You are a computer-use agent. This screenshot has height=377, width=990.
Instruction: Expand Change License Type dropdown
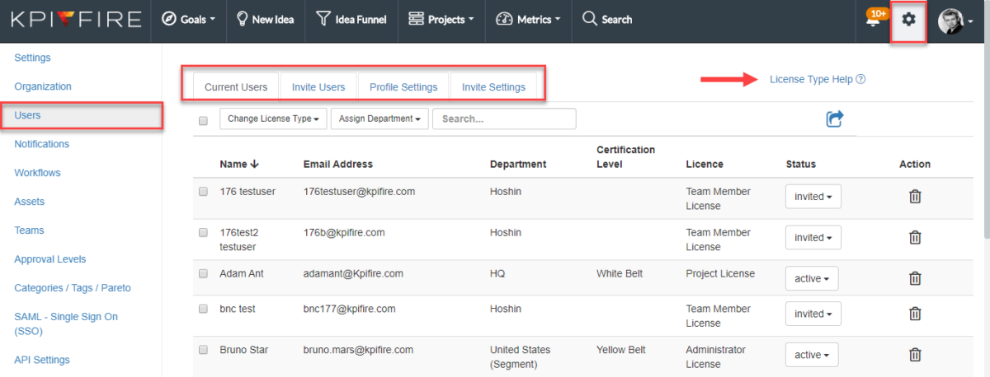[273, 119]
